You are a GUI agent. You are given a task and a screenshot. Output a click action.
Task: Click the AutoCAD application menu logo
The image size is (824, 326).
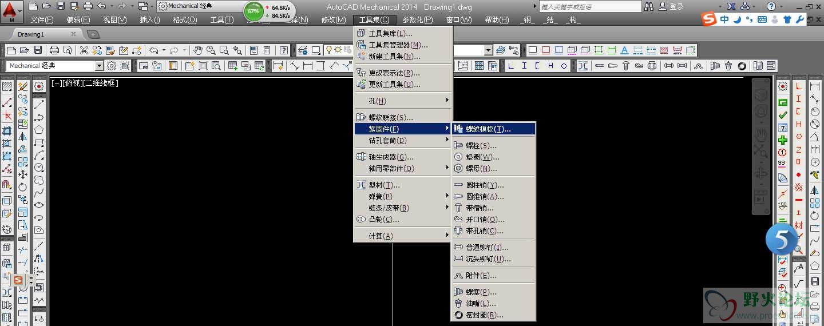tap(11, 10)
